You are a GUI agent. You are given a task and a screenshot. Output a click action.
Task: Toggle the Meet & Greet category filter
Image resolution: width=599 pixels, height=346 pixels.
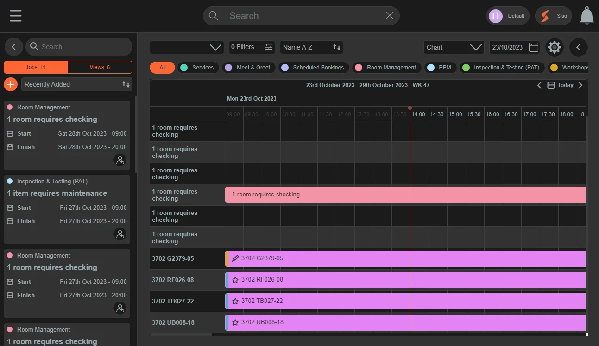tap(248, 68)
